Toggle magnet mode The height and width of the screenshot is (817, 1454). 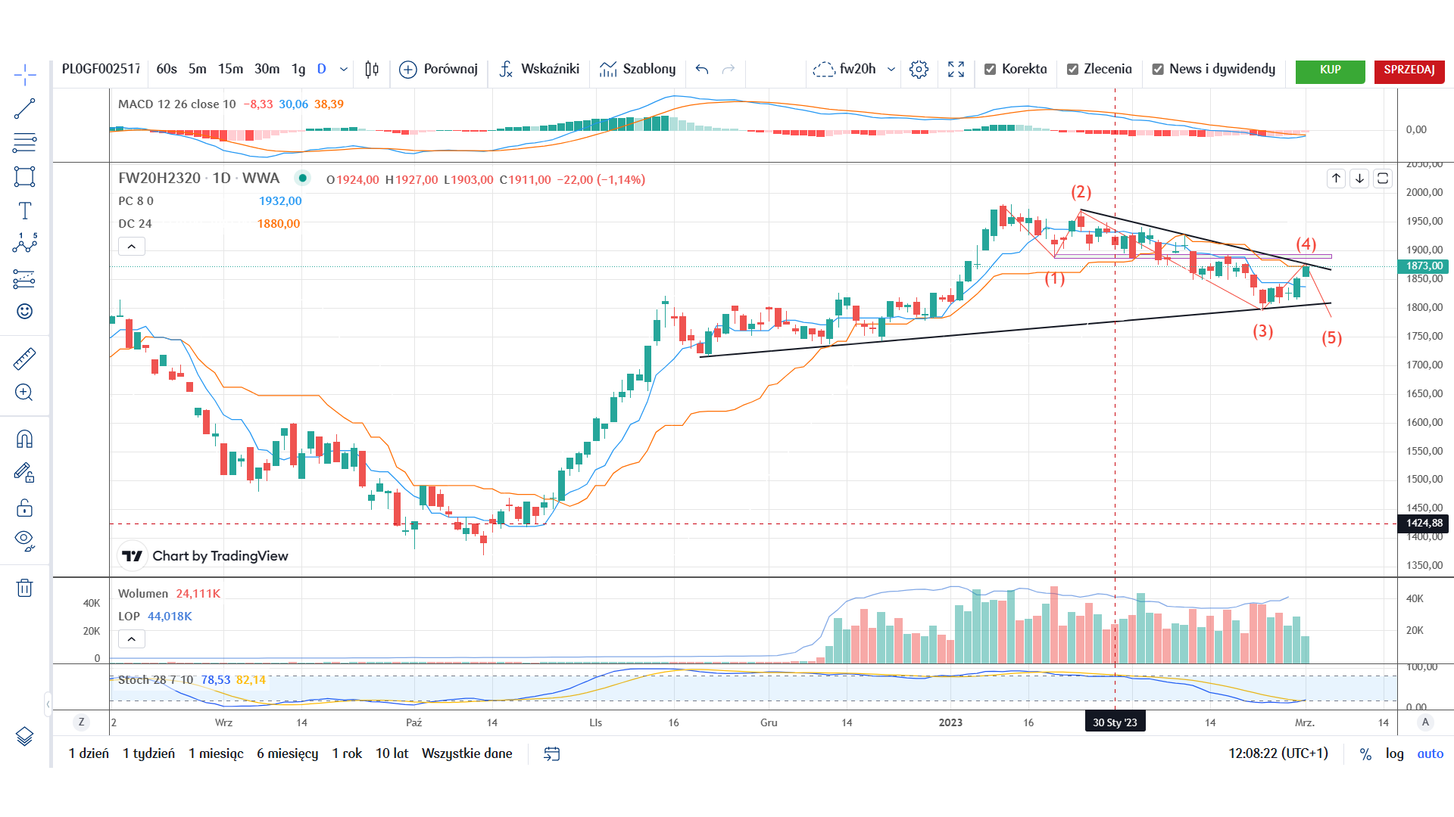point(24,440)
